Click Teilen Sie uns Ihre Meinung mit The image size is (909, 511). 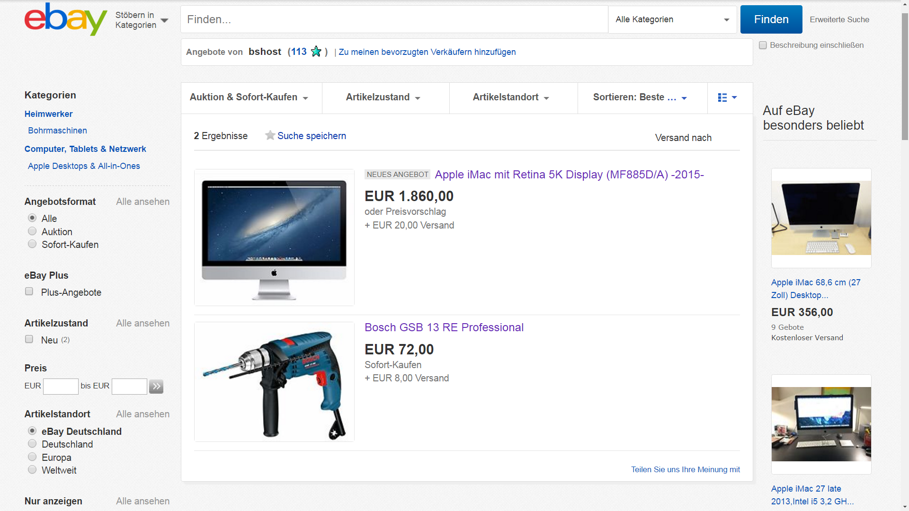(x=685, y=469)
